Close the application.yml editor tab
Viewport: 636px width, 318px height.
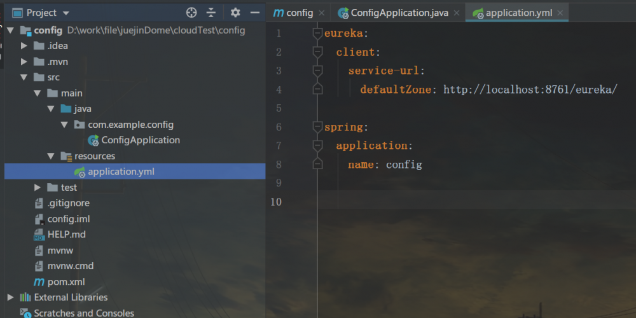(x=559, y=13)
